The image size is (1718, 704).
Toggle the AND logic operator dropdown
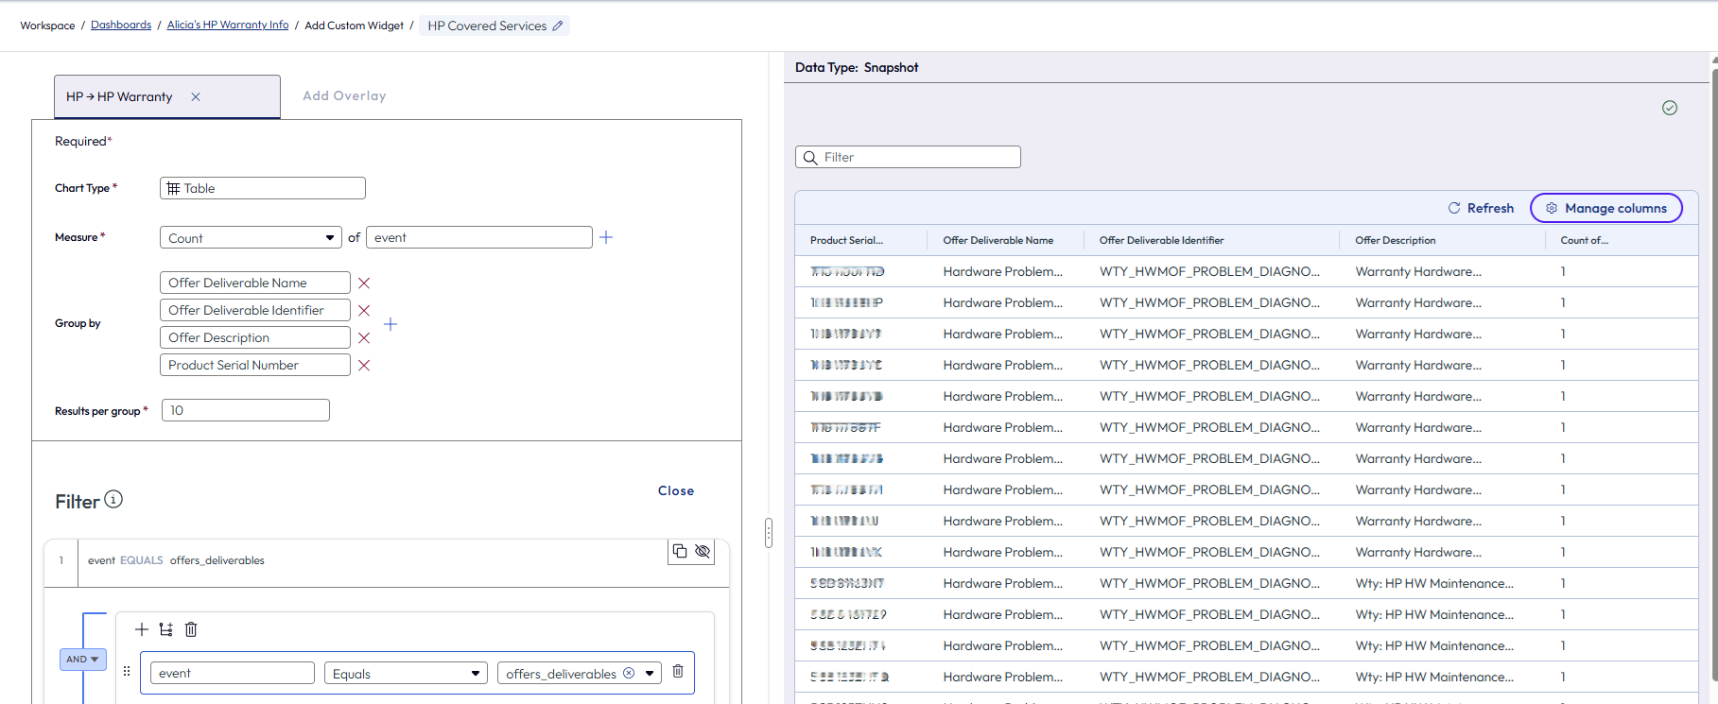pyautogui.click(x=83, y=659)
